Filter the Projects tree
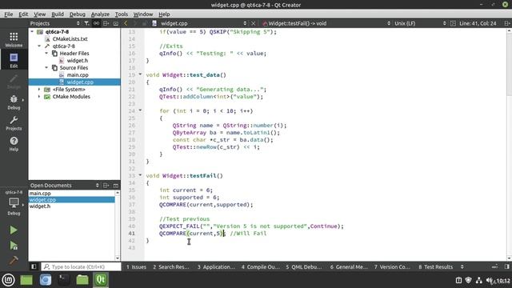 coord(86,23)
